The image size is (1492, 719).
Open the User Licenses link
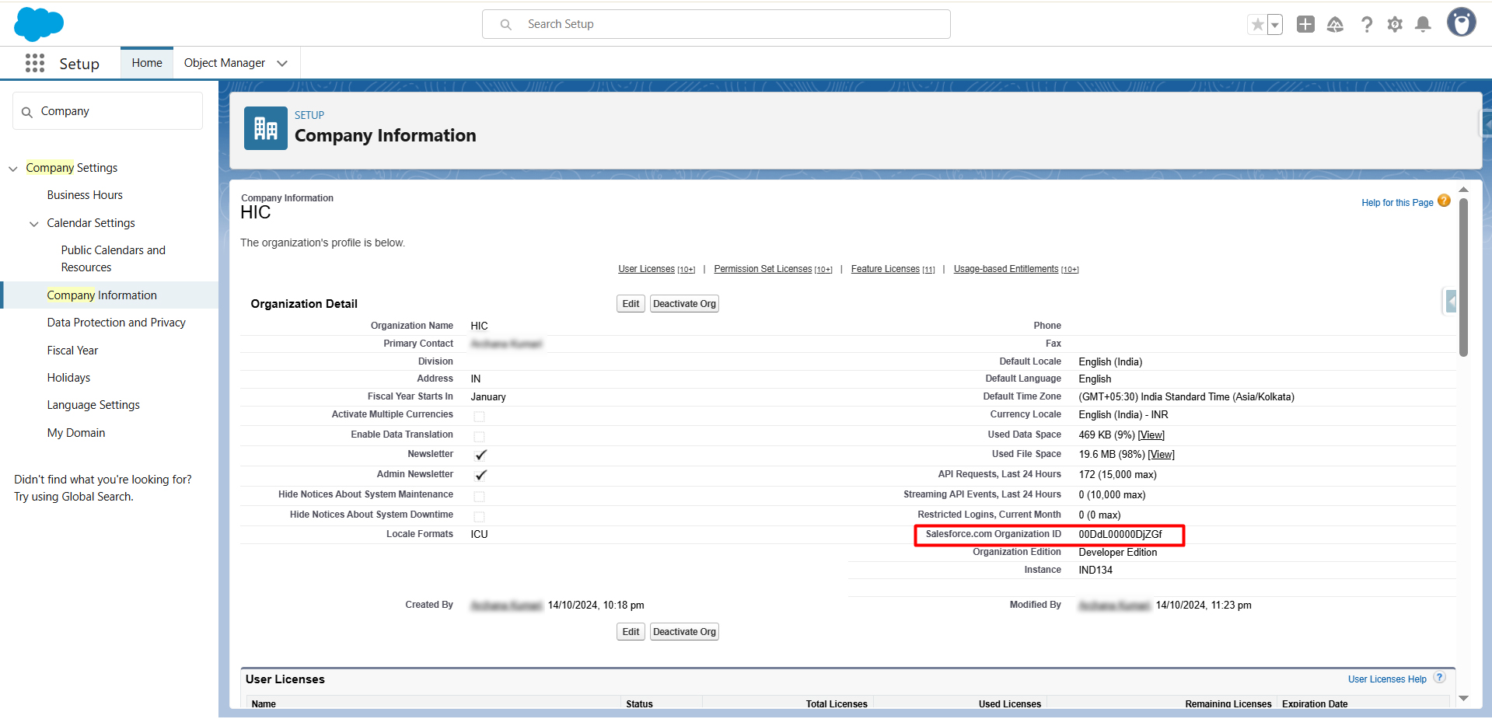pyautogui.click(x=646, y=269)
